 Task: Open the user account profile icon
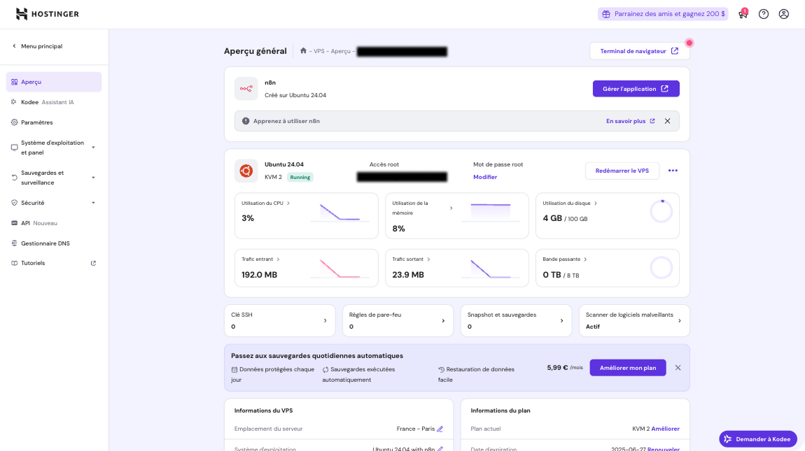pos(783,14)
